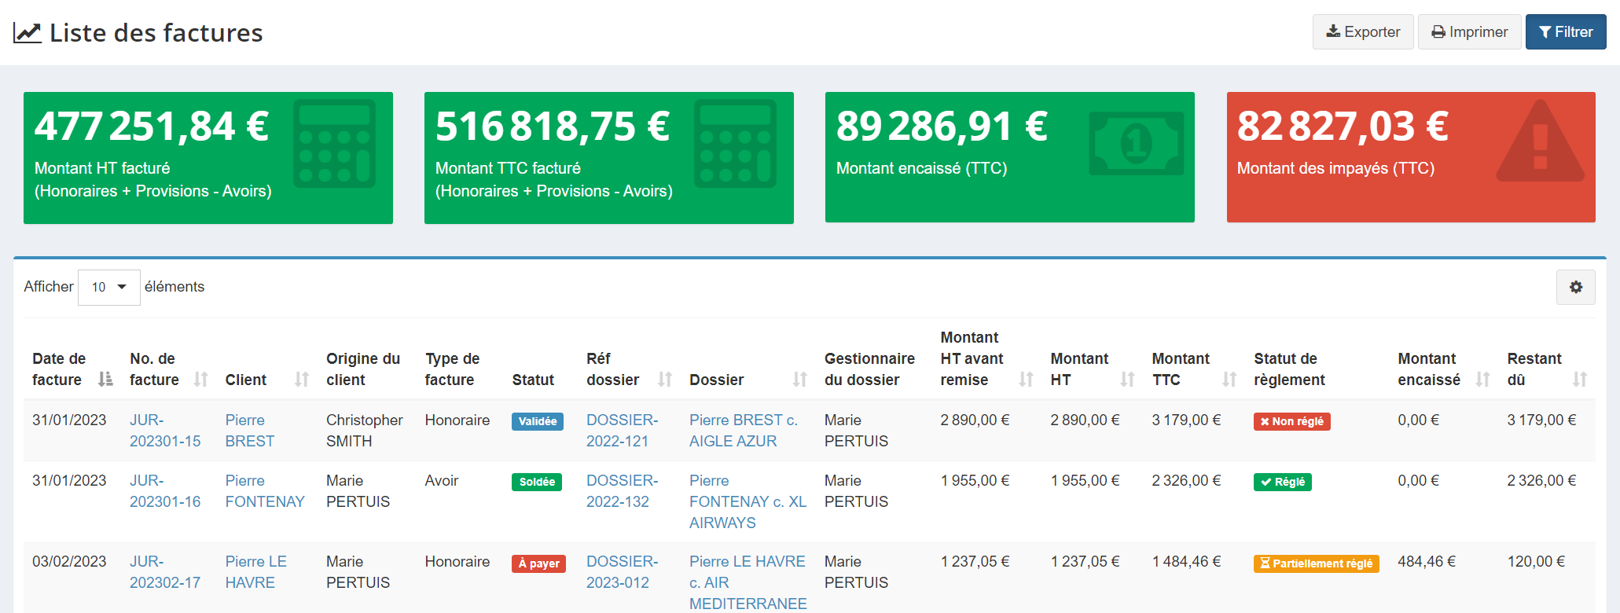Click the Partiellement réglé badge
Image resolution: width=1620 pixels, height=613 pixels.
[x=1317, y=563]
